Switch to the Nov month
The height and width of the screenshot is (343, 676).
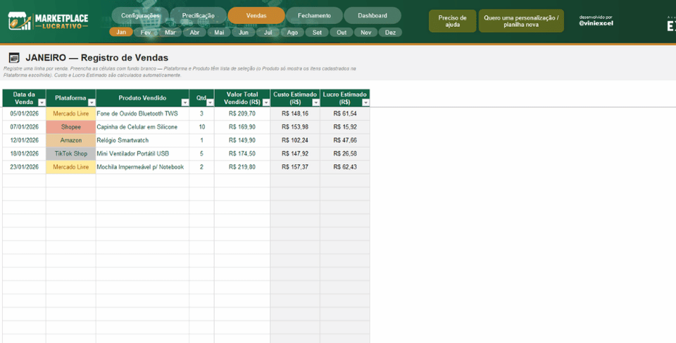click(x=365, y=32)
